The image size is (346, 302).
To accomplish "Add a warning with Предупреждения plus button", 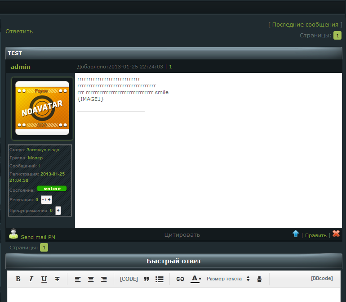I will [x=58, y=210].
